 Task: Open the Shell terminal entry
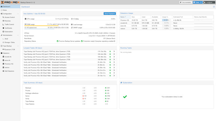[x=6, y=39]
